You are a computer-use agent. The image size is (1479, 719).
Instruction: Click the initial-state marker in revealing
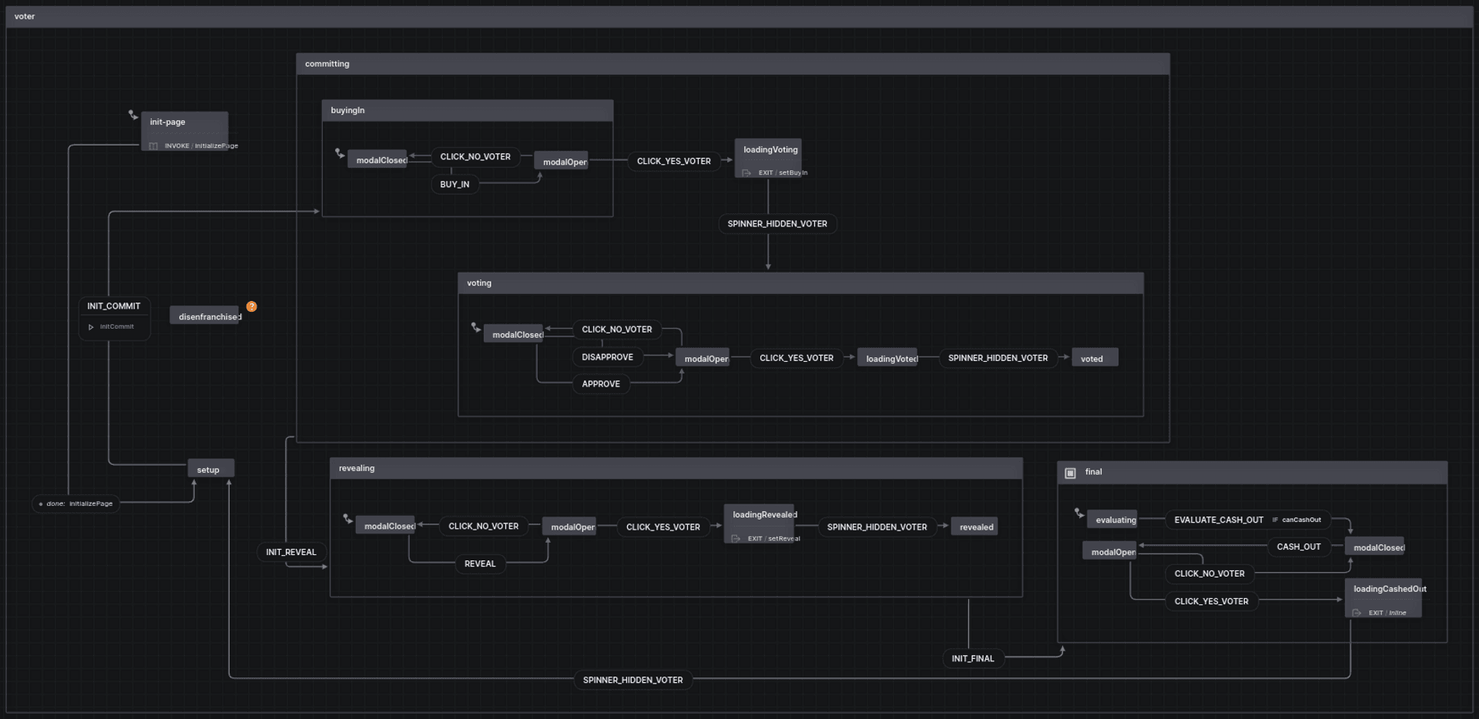(x=347, y=519)
